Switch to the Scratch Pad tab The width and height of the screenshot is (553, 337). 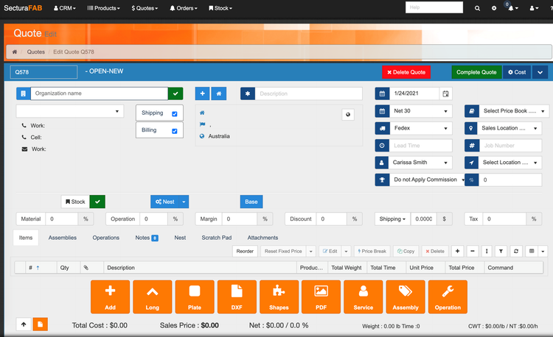[x=216, y=238]
